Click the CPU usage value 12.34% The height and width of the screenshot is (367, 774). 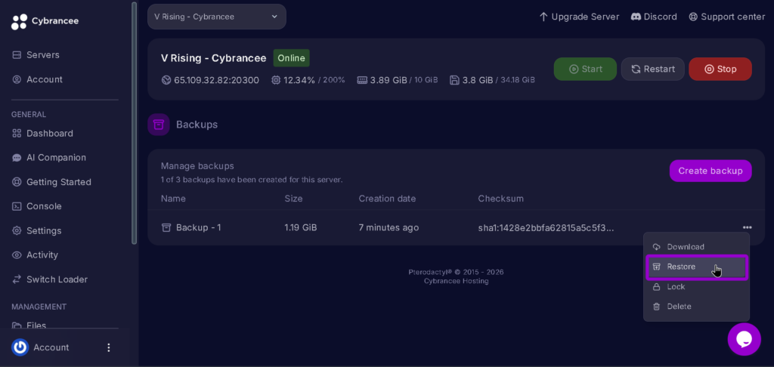click(299, 80)
